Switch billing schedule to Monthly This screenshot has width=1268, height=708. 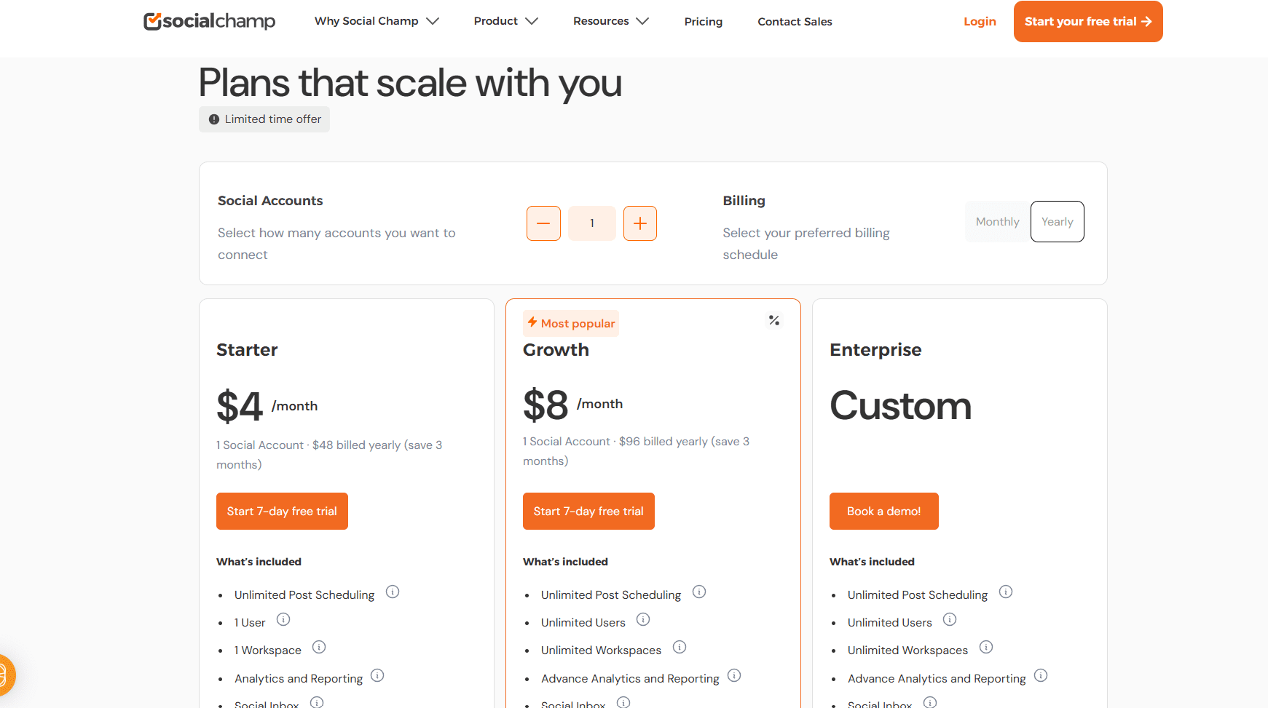pyautogui.click(x=996, y=221)
